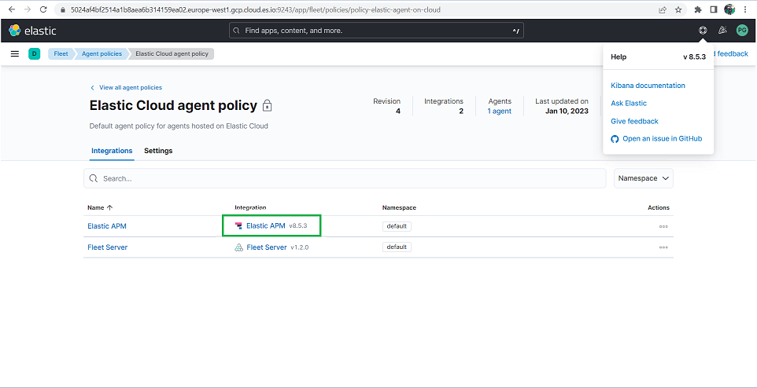Open the PG user avatar menu
757x388 pixels.
pyautogui.click(x=742, y=31)
